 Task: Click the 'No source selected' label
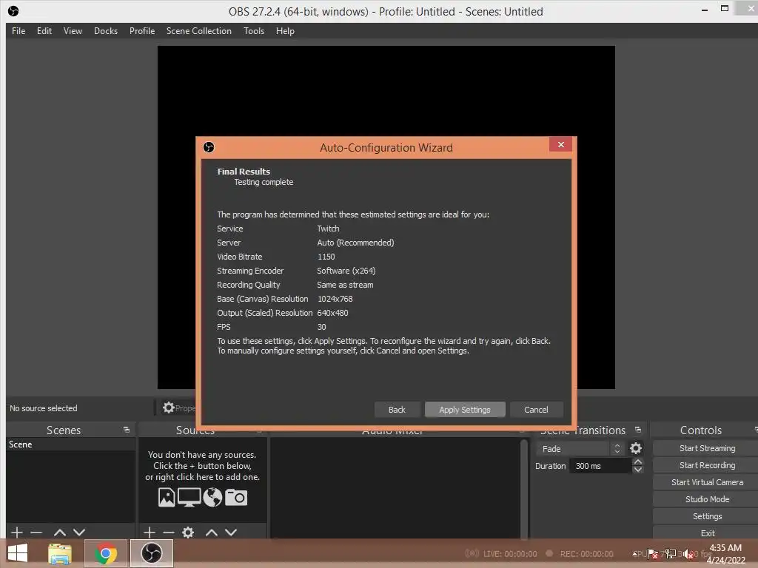(44, 408)
